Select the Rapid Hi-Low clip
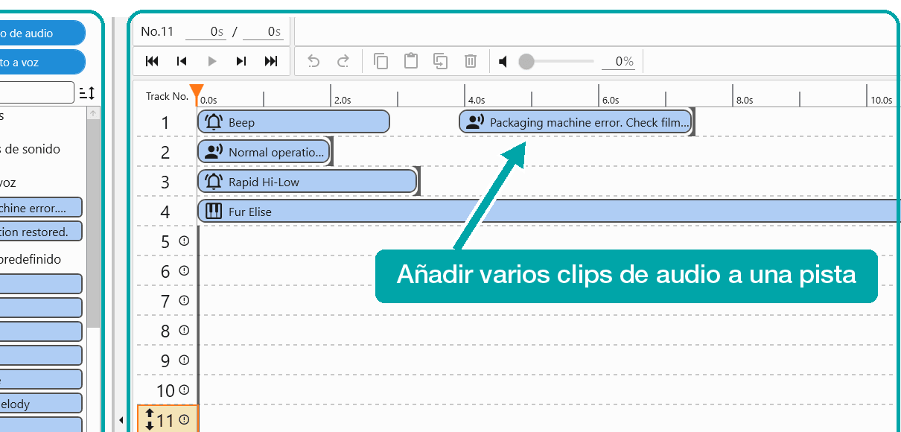This screenshot has width=901, height=432. [307, 182]
